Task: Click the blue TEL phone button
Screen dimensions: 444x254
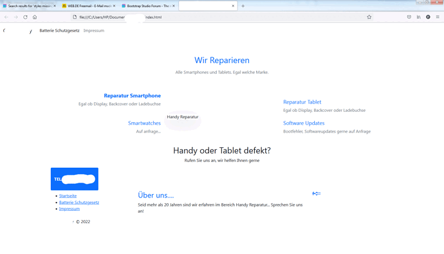Action: 75,179
